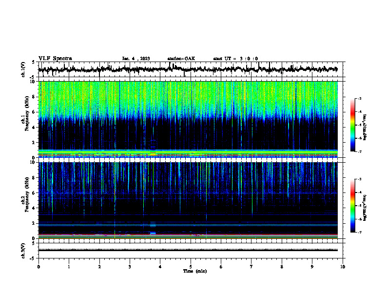Click the ch.1(V) axis label
This screenshot has width=386, height=299.
(x=23, y=69)
